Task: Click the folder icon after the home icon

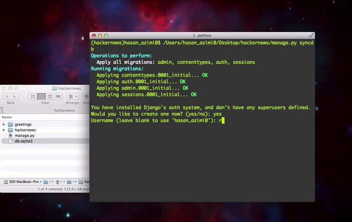Action: click(69, 182)
